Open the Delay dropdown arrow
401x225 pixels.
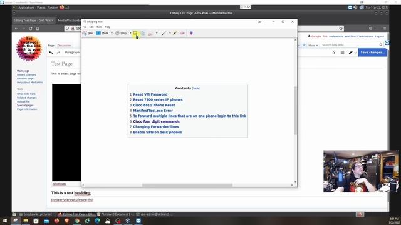click(x=130, y=33)
